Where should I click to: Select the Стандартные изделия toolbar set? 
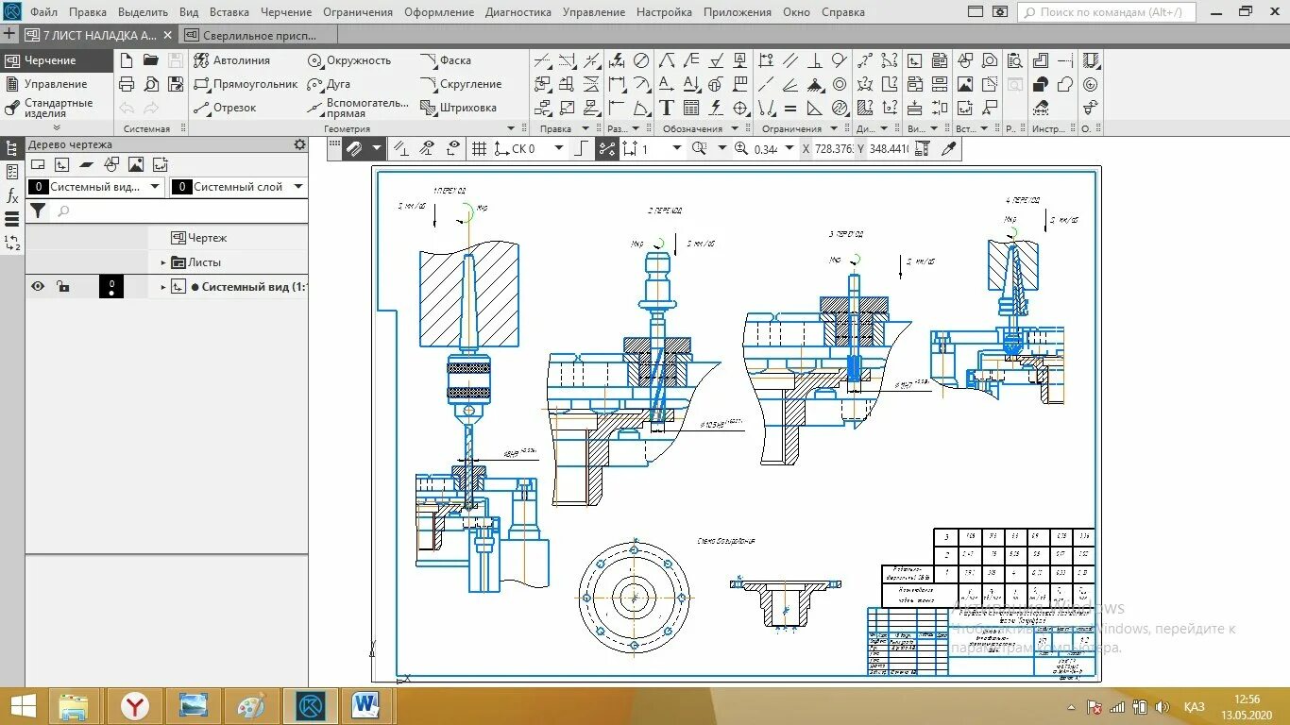57,108
